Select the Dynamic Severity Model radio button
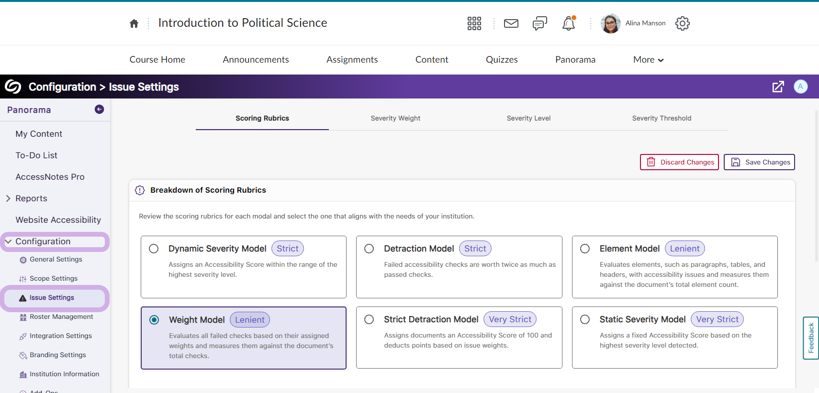 tap(154, 249)
